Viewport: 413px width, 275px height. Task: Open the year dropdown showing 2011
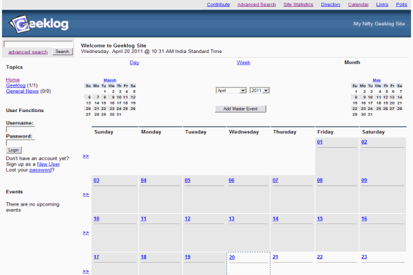tap(260, 90)
